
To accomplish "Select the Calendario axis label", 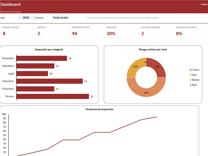I will point(8,66).
